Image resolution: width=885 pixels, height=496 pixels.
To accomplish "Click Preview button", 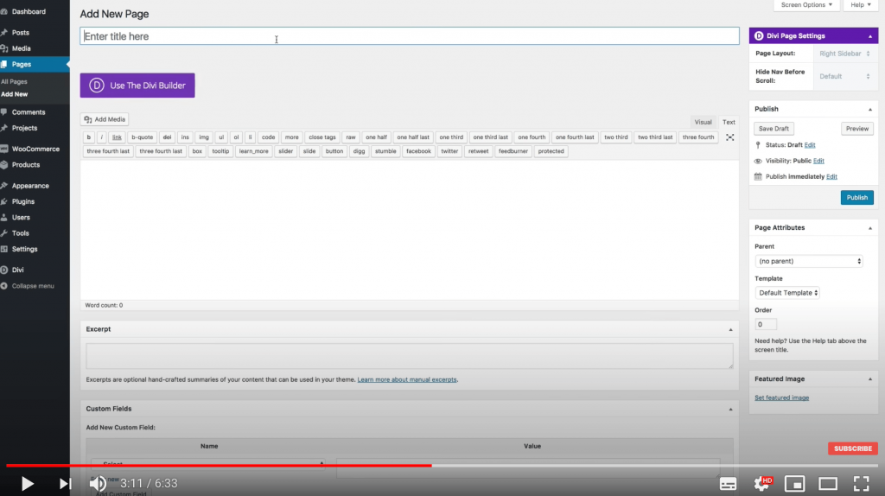I will [856, 129].
